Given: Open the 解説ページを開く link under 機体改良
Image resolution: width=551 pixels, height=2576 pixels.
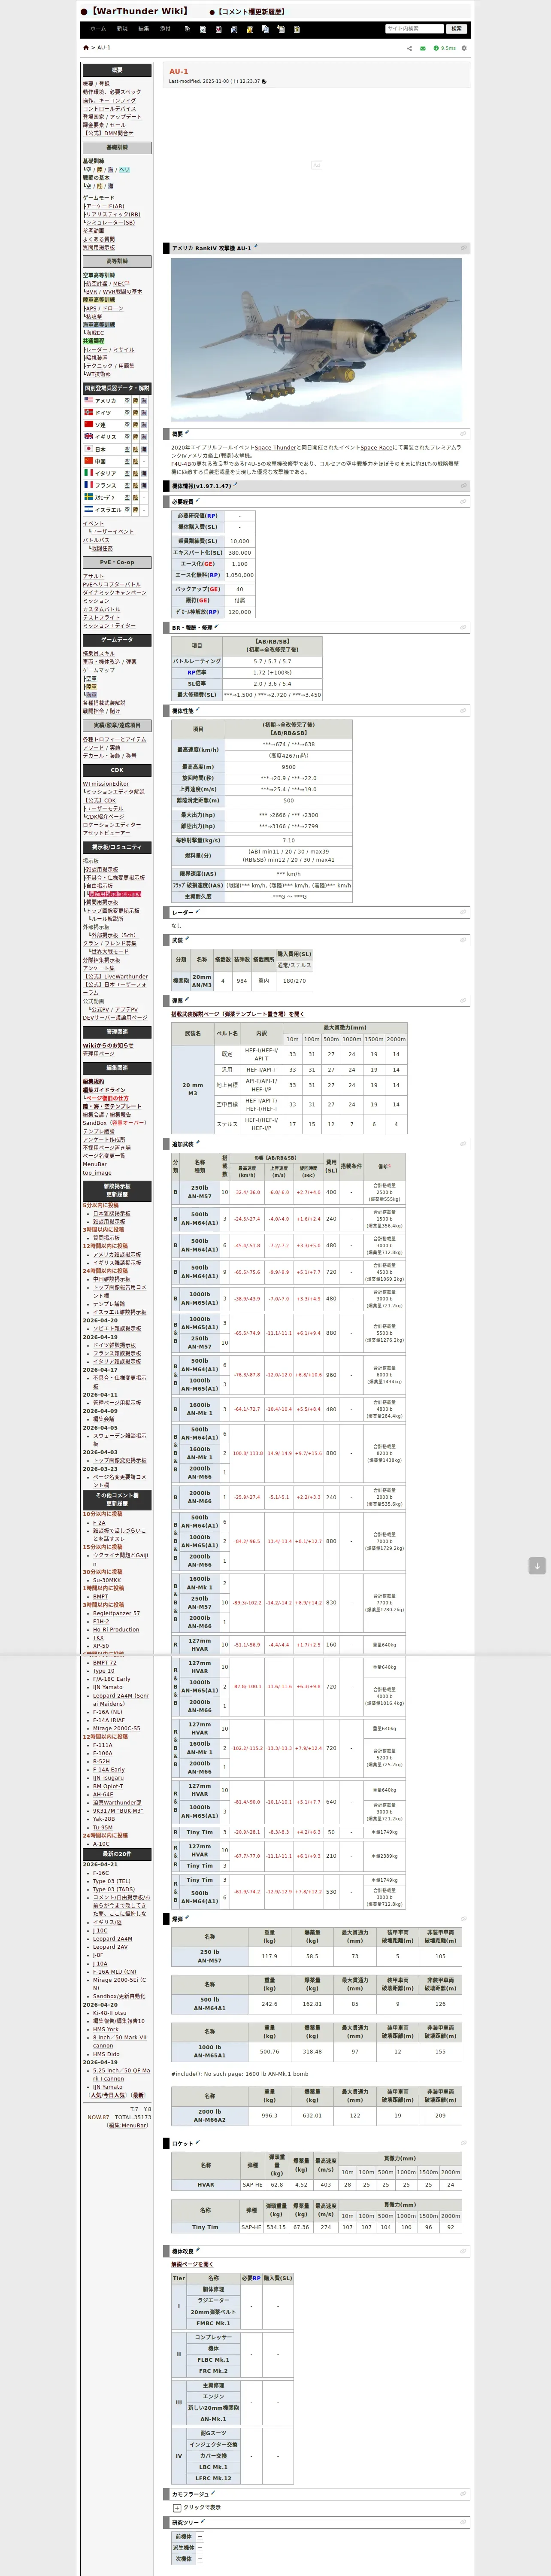Looking at the screenshot, I should [x=192, y=2264].
